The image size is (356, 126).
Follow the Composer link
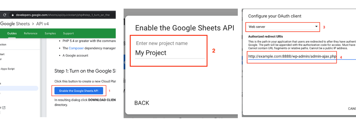point(76,48)
